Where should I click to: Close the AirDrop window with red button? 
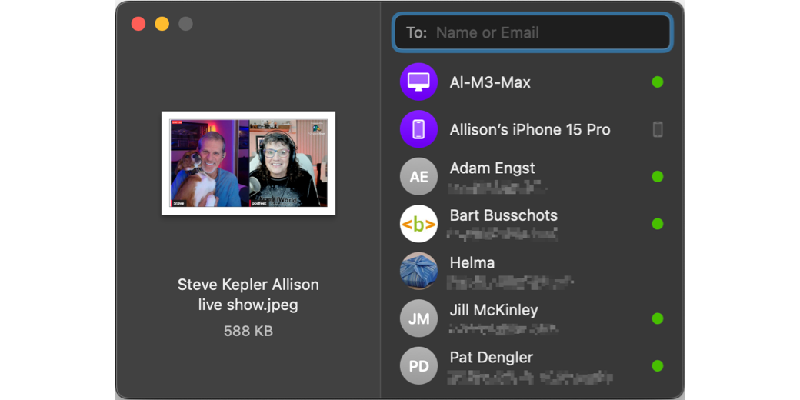point(138,24)
